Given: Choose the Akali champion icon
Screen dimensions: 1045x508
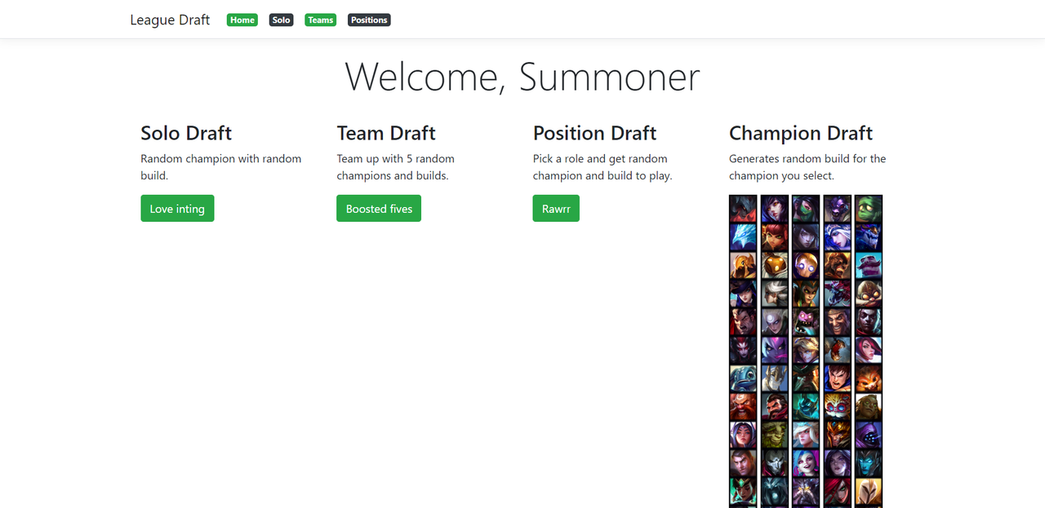Looking at the screenshot, I should 806,209.
